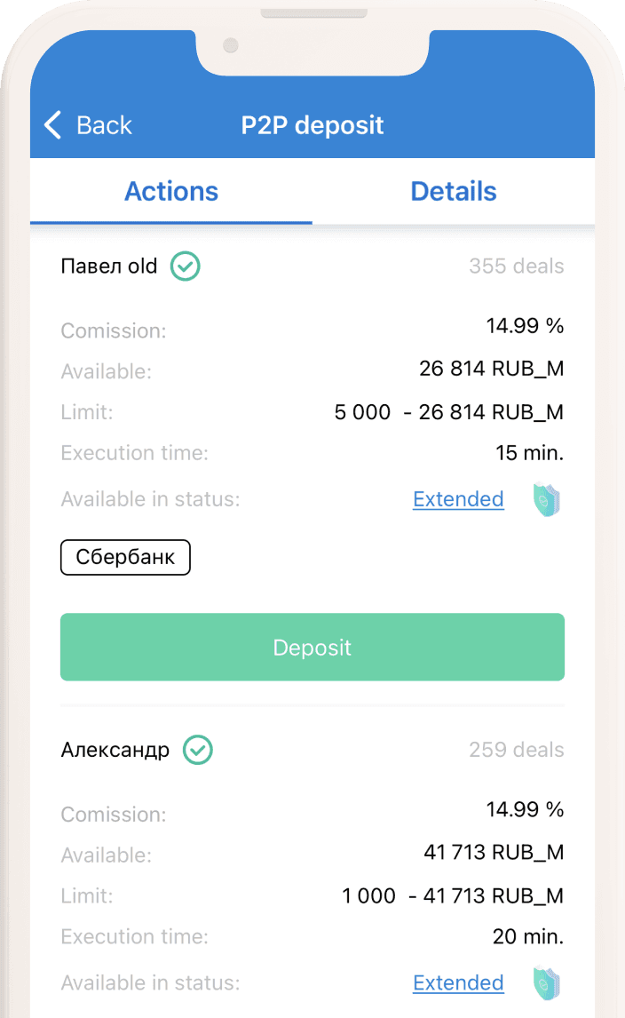The height and width of the screenshot is (1018, 625).
Task: Click the 14.99 % commission of Павел old
Action: point(525,325)
